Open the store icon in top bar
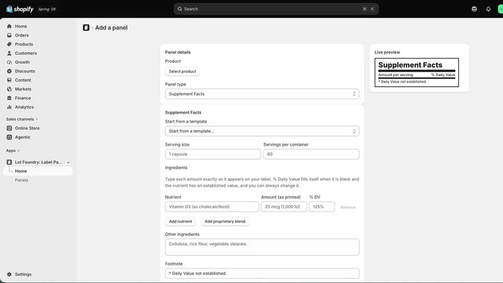 click(474, 9)
